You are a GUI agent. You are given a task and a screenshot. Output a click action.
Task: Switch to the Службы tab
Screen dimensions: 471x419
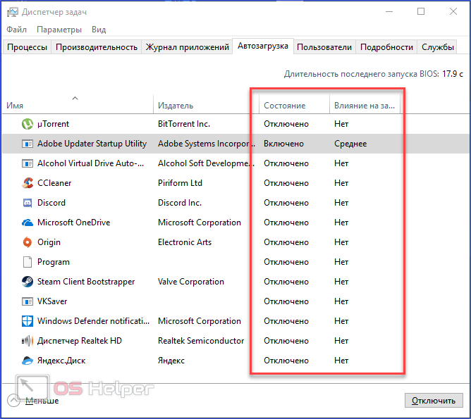pyautogui.click(x=437, y=47)
